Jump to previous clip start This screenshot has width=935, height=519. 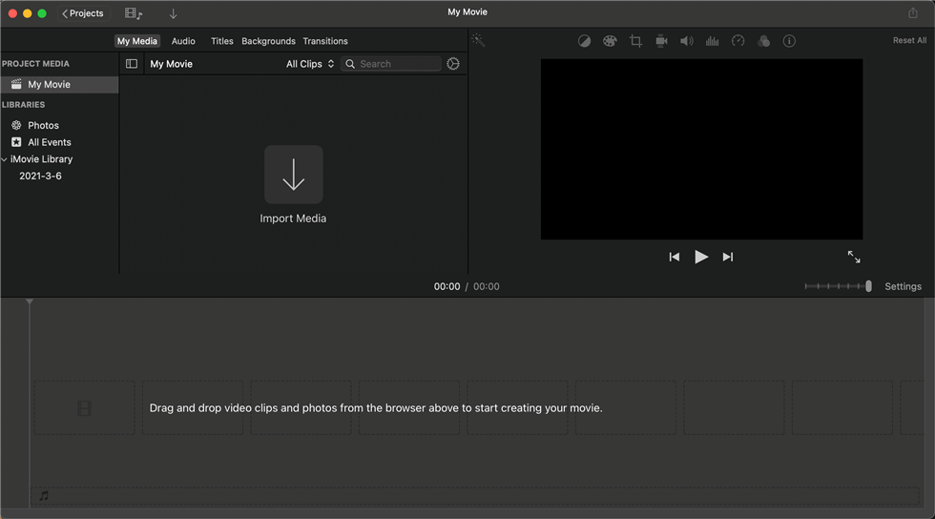[x=675, y=257]
